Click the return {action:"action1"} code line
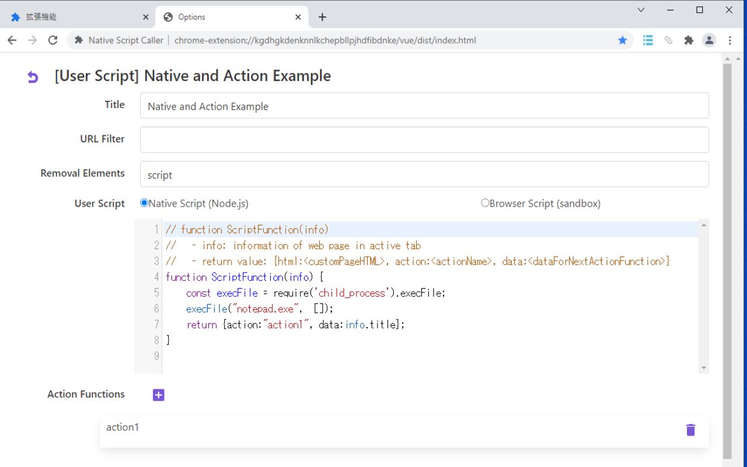 pyautogui.click(x=295, y=324)
